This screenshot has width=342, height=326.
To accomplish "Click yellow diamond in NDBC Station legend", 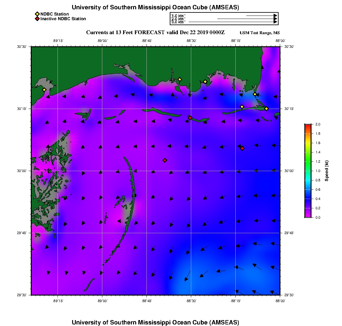I will 37,14.
